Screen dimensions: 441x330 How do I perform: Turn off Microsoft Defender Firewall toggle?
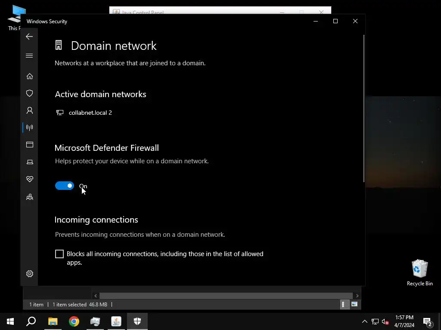[65, 186]
